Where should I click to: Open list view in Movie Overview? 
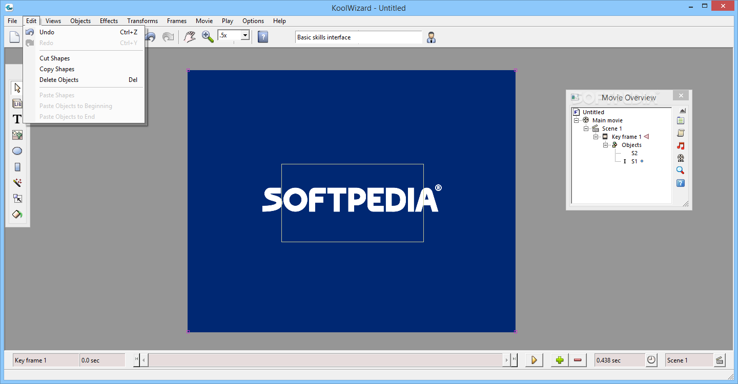[681, 121]
